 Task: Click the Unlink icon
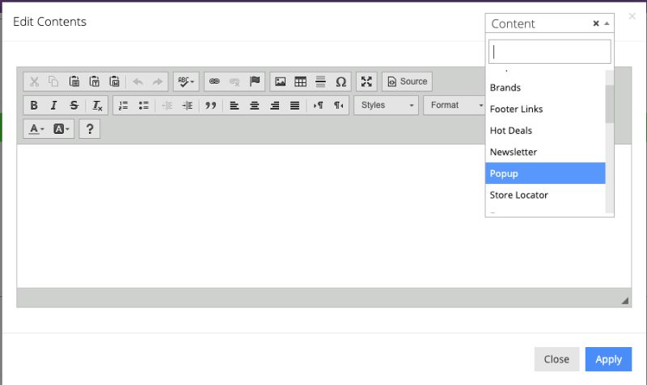235,82
